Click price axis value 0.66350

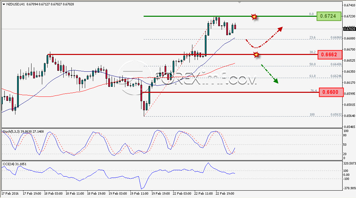point(350,71)
